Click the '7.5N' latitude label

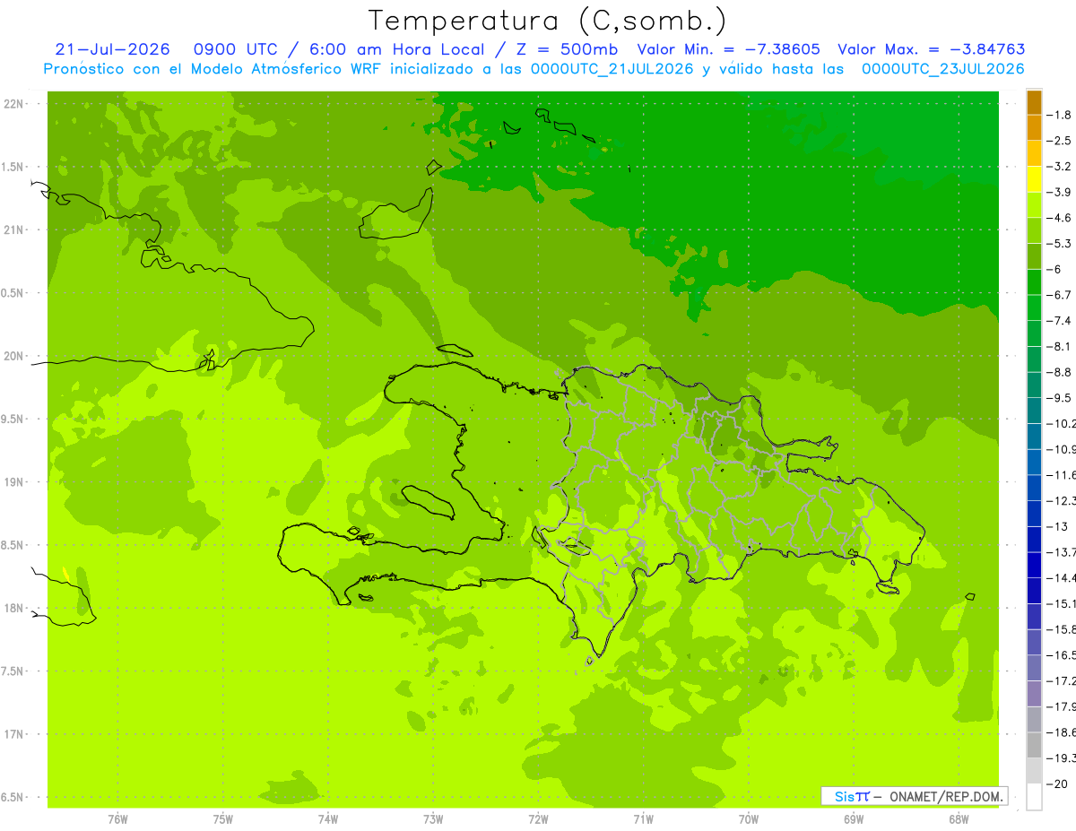tap(13, 671)
